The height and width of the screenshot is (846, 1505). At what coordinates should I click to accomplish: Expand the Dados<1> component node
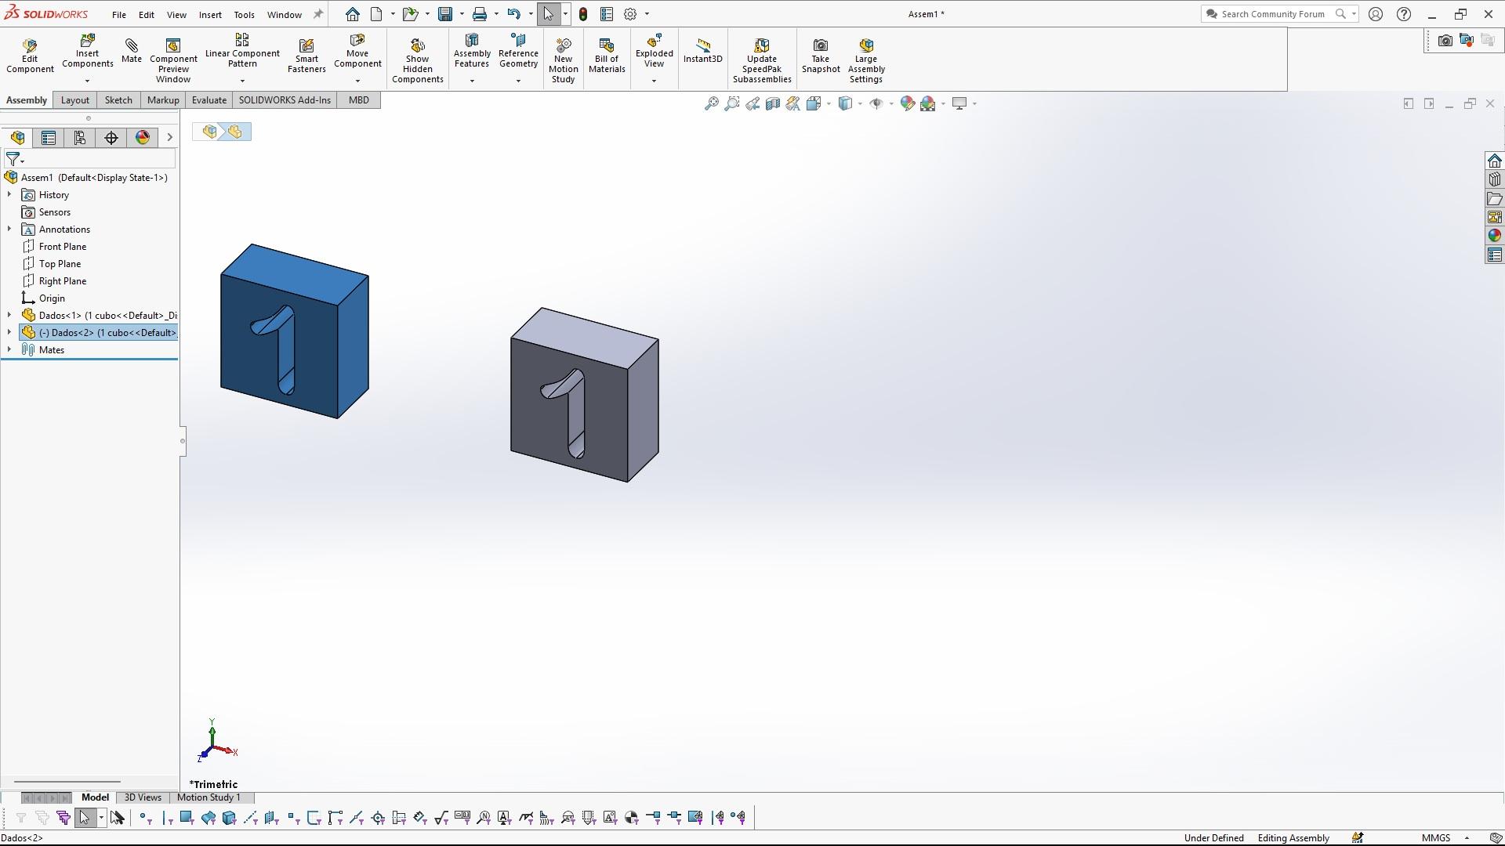point(9,315)
